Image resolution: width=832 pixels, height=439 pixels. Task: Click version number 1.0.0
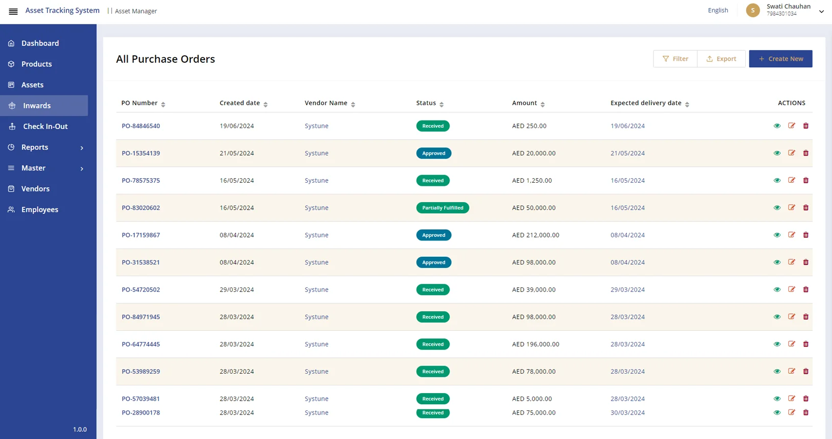(80, 429)
